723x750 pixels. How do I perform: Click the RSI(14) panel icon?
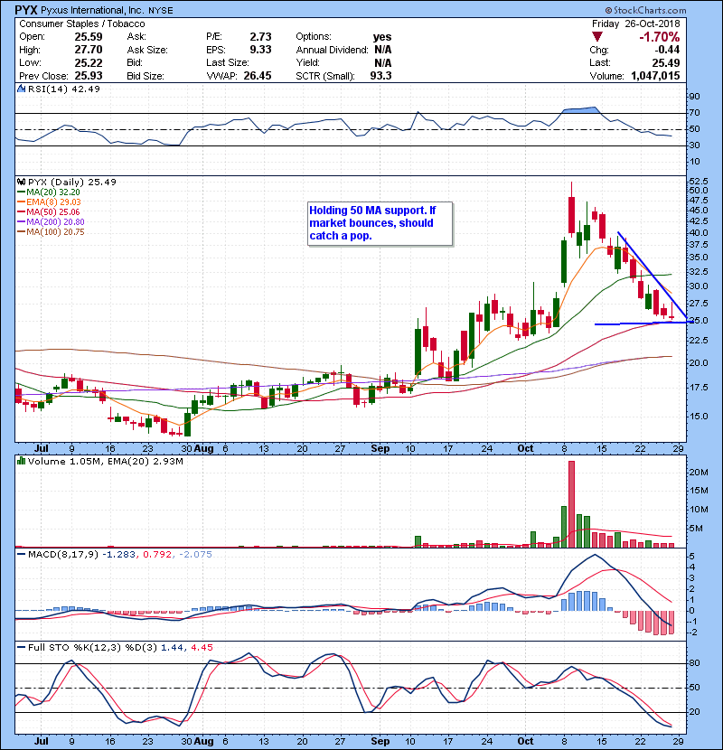[21, 89]
